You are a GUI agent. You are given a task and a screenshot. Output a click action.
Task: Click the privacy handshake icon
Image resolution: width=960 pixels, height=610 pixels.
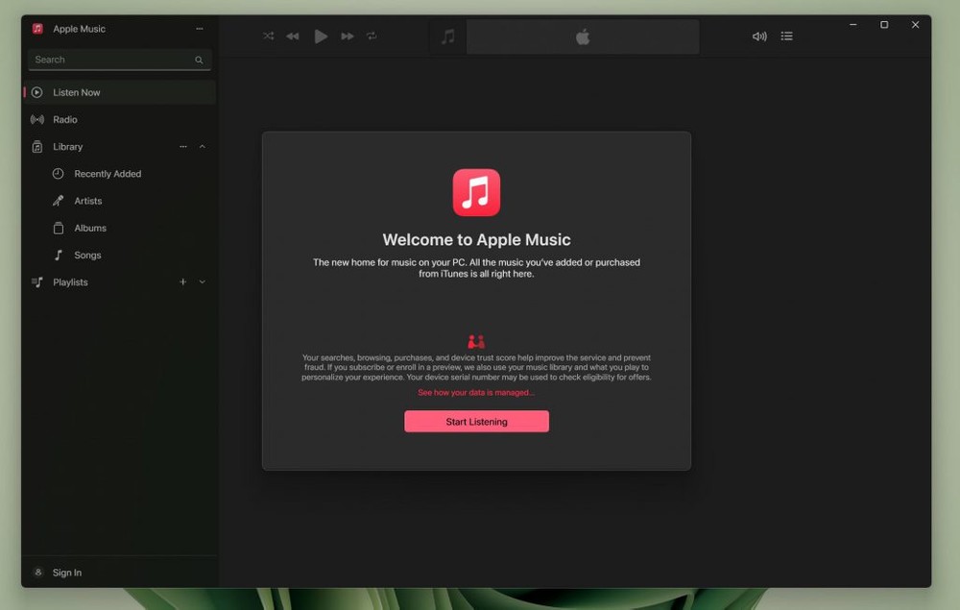click(x=476, y=341)
